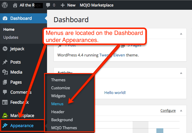Click the Feedback form icon
Viewport: 192px width, 133px height.
(5, 102)
